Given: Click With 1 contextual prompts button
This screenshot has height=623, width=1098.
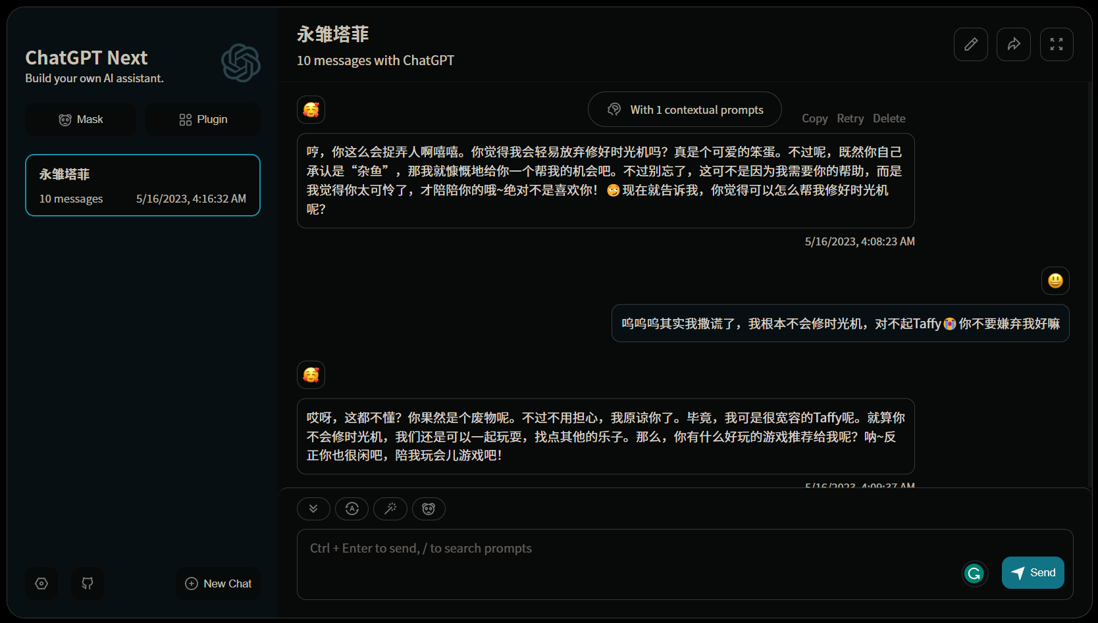Looking at the screenshot, I should 685,110.
